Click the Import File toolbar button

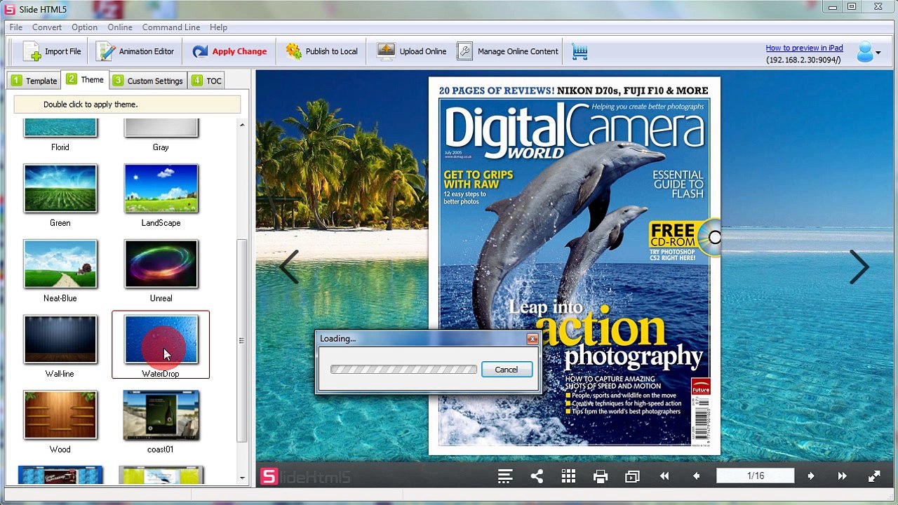(53, 51)
